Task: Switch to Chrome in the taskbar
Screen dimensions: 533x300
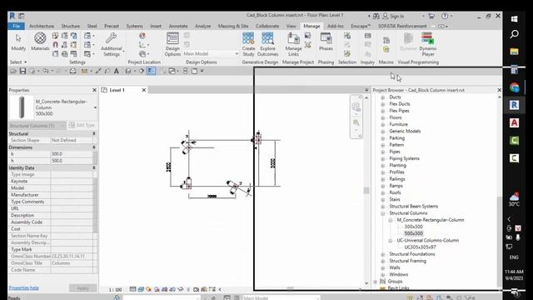Action: point(515,87)
